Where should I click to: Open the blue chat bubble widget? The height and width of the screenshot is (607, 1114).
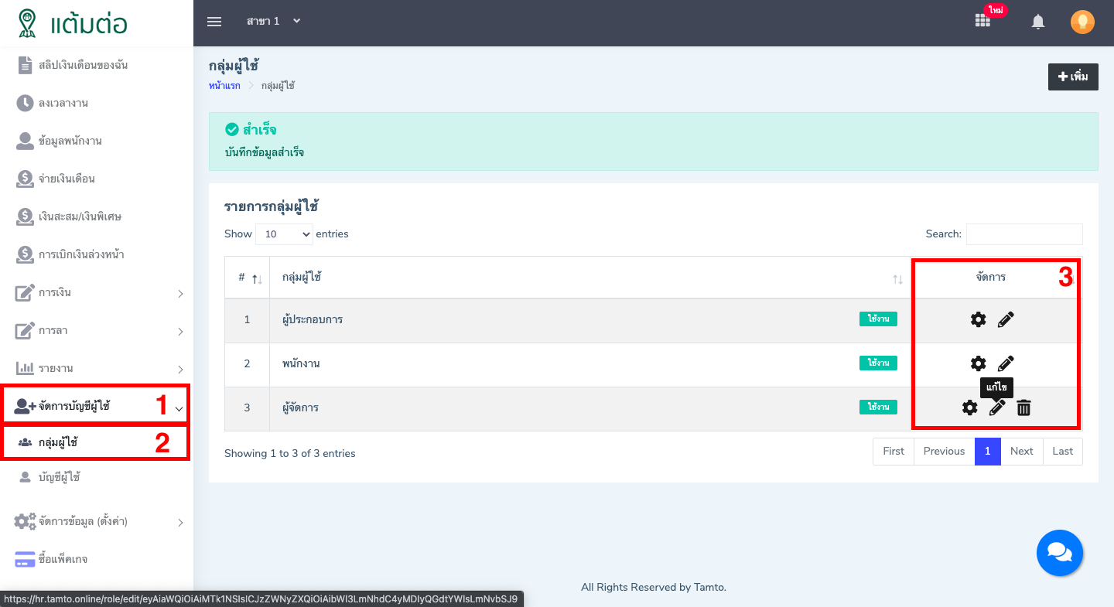click(x=1059, y=553)
